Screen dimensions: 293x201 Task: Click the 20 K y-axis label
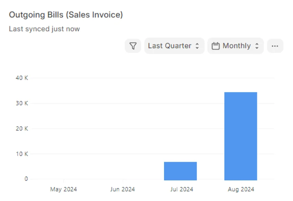(22, 129)
